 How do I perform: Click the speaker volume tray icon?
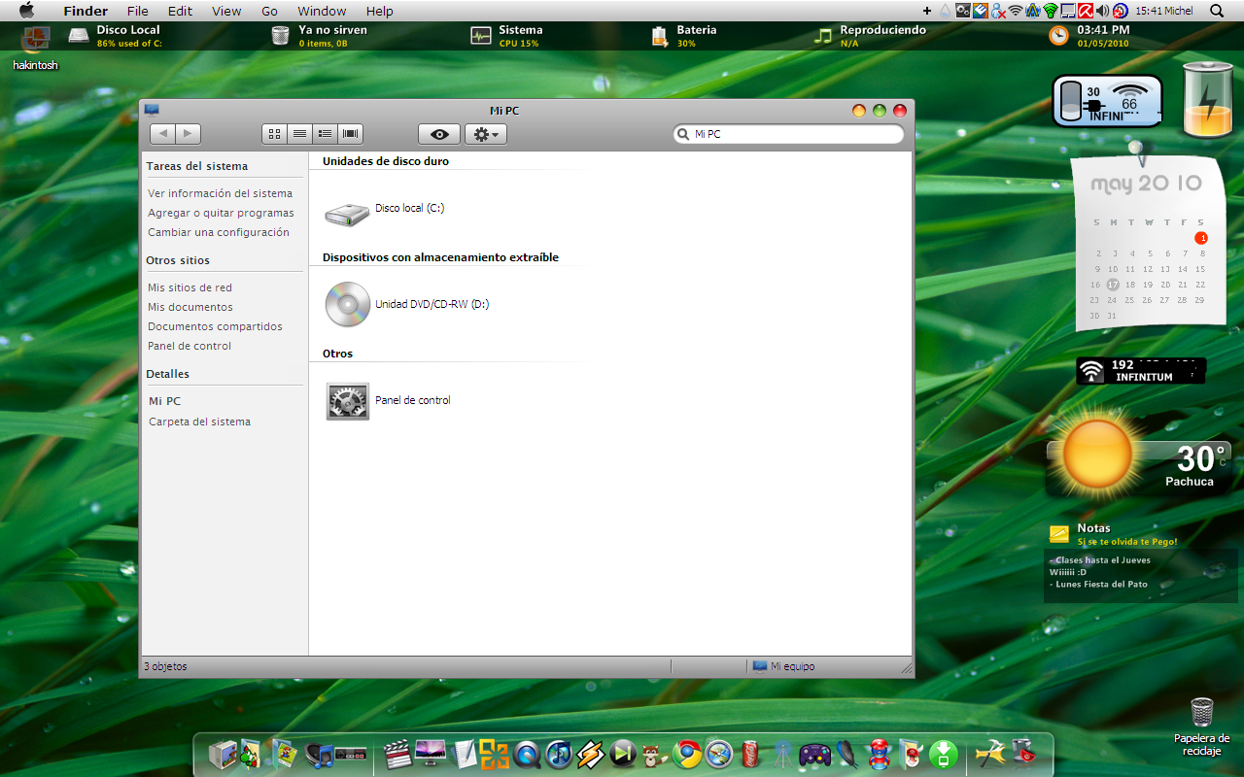coord(1103,11)
